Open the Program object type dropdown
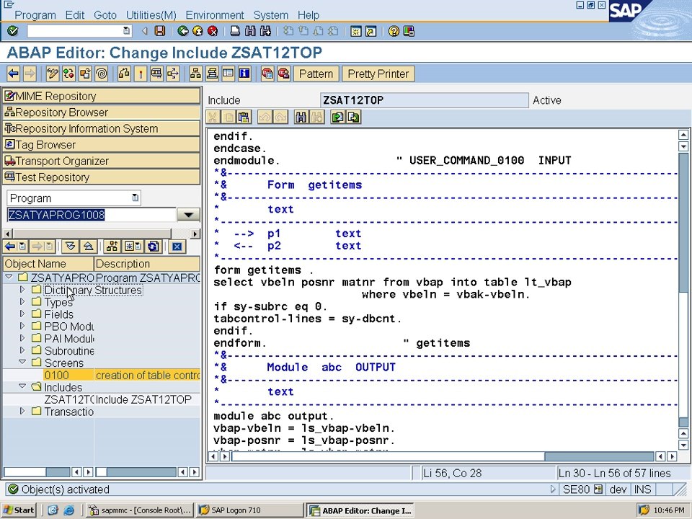The image size is (692, 519). [135, 198]
